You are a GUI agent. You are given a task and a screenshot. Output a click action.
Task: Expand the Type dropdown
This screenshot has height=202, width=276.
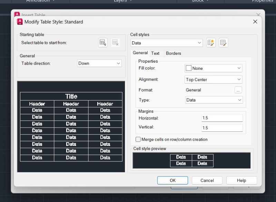point(214,100)
